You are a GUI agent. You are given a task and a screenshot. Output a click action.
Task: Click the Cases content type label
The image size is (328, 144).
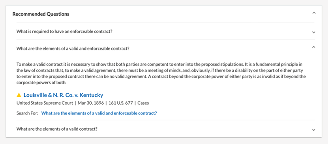coord(143,103)
